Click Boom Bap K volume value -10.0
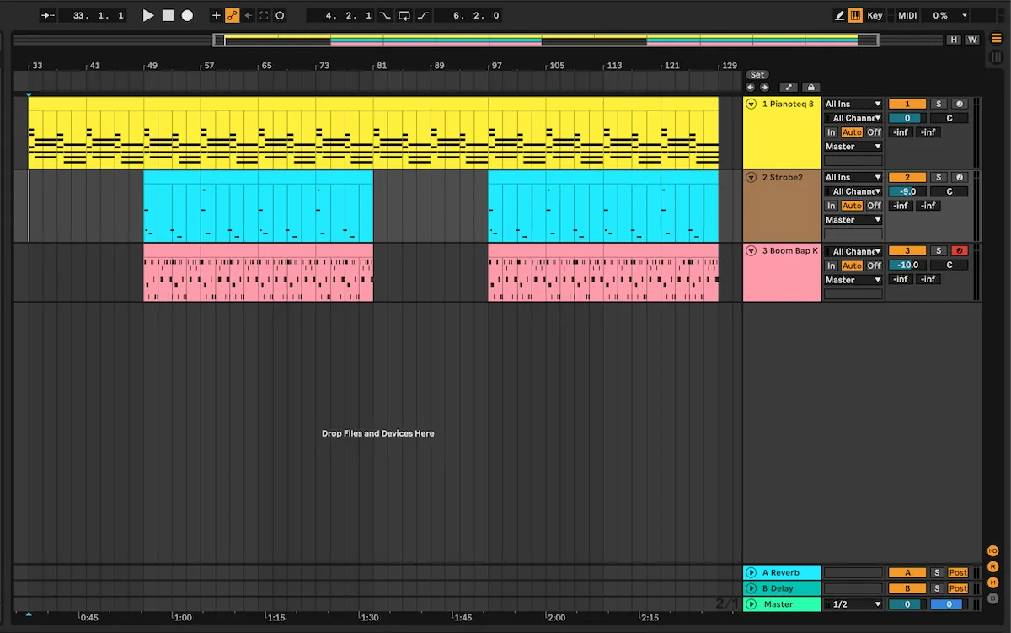The image size is (1011, 633). (x=907, y=265)
